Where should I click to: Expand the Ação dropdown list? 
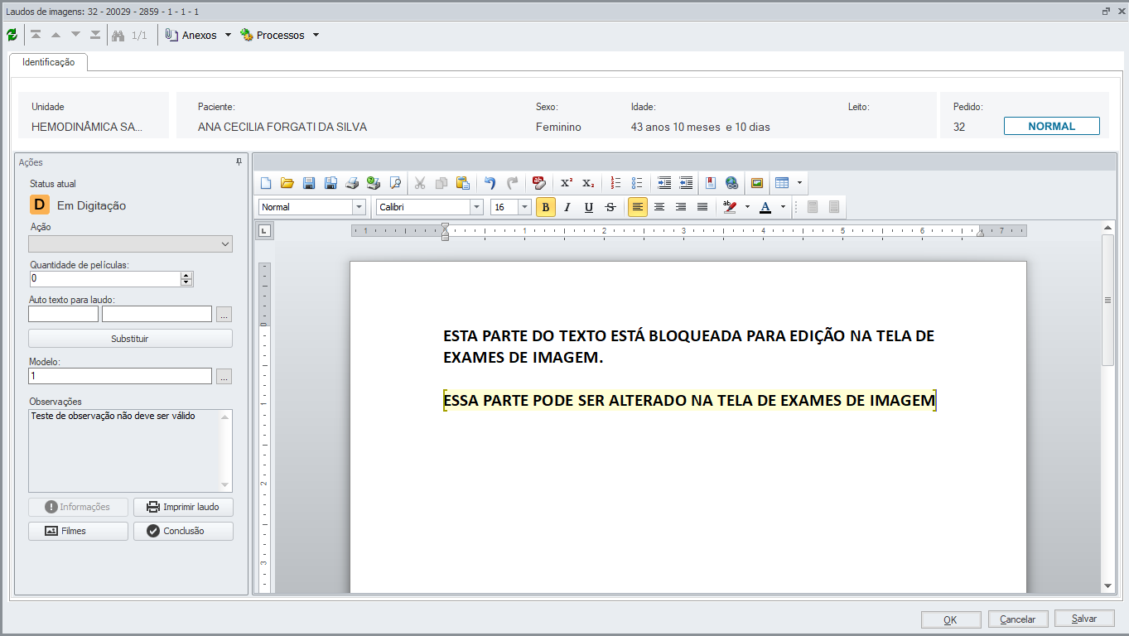pyautogui.click(x=225, y=244)
